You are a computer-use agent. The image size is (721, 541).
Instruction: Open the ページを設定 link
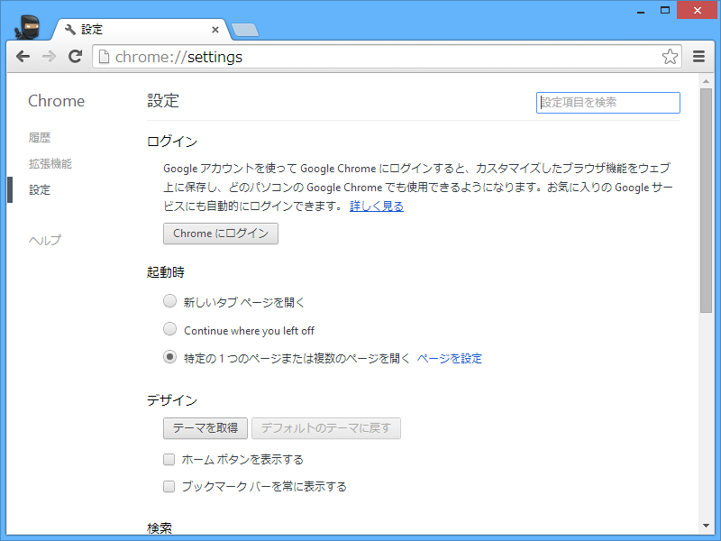click(449, 358)
